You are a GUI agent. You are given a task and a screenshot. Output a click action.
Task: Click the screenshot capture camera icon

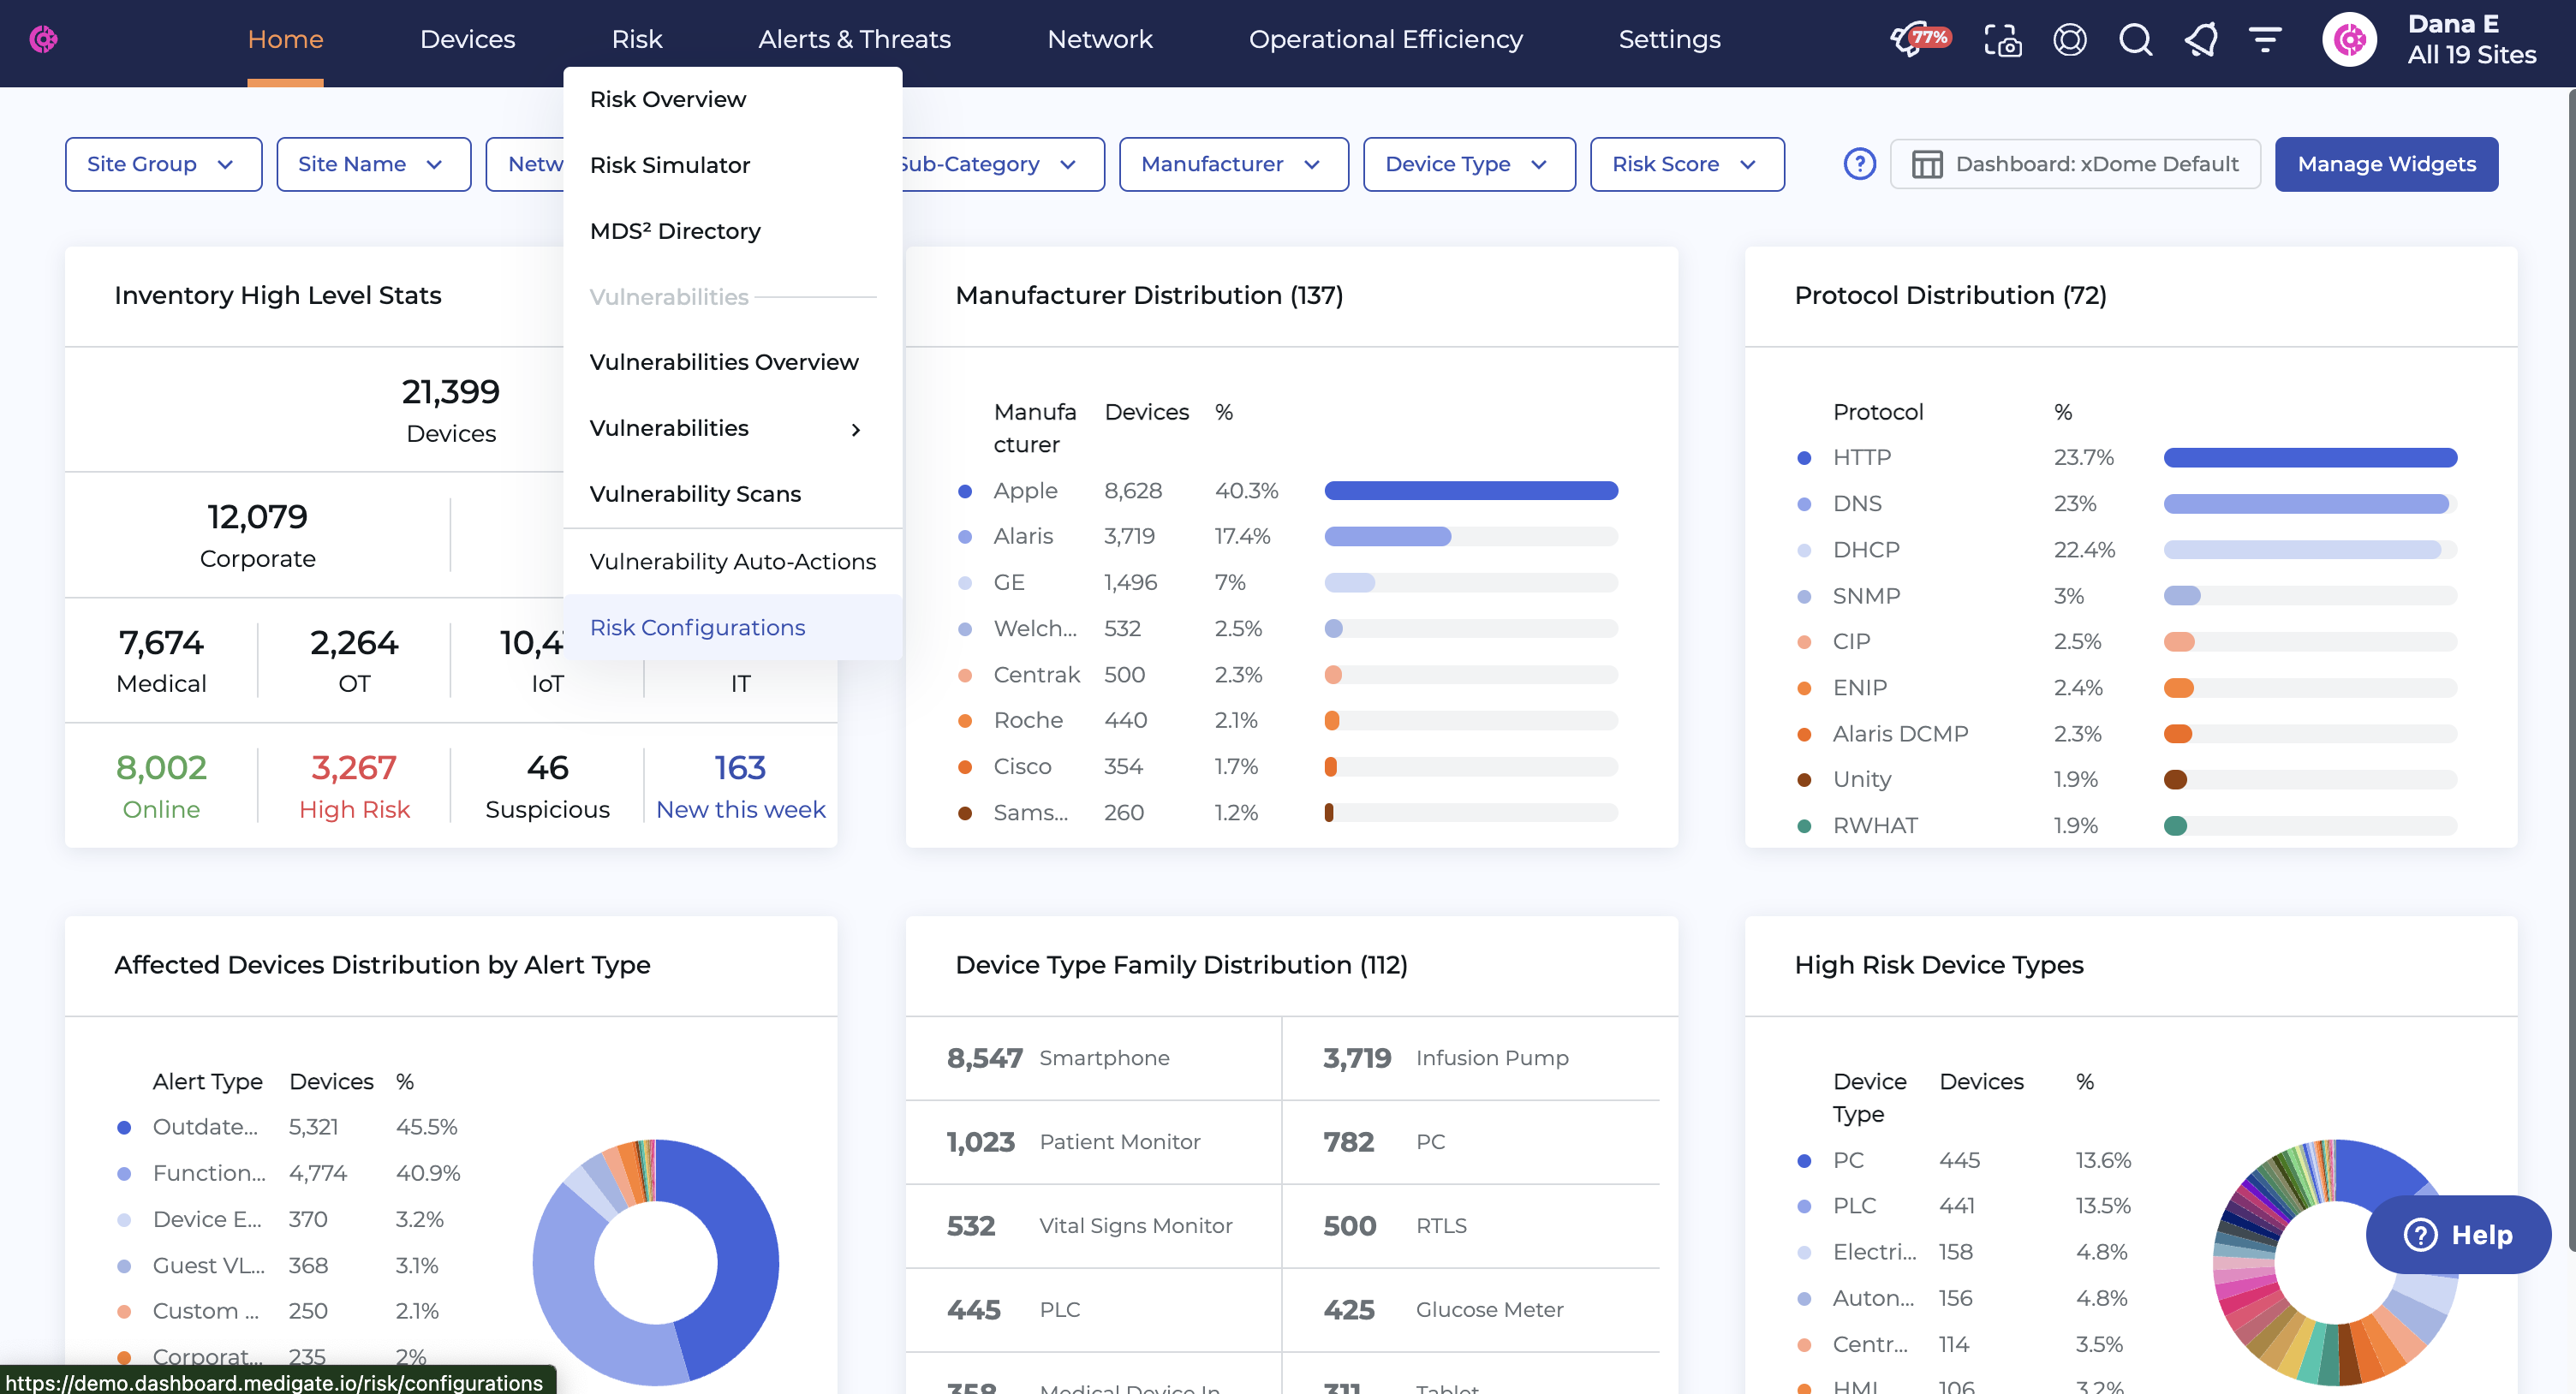click(2002, 40)
